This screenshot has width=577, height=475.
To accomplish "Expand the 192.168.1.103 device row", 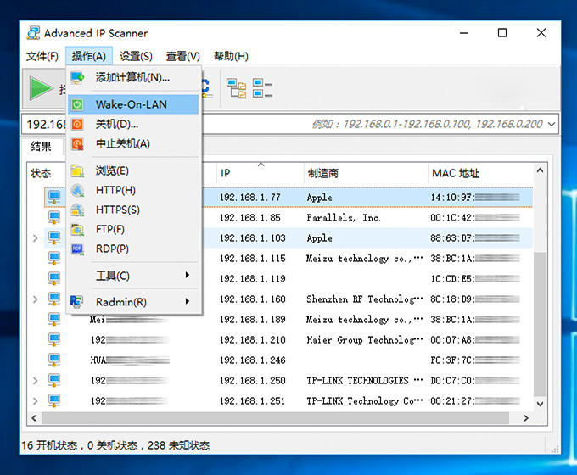I will pyautogui.click(x=36, y=238).
